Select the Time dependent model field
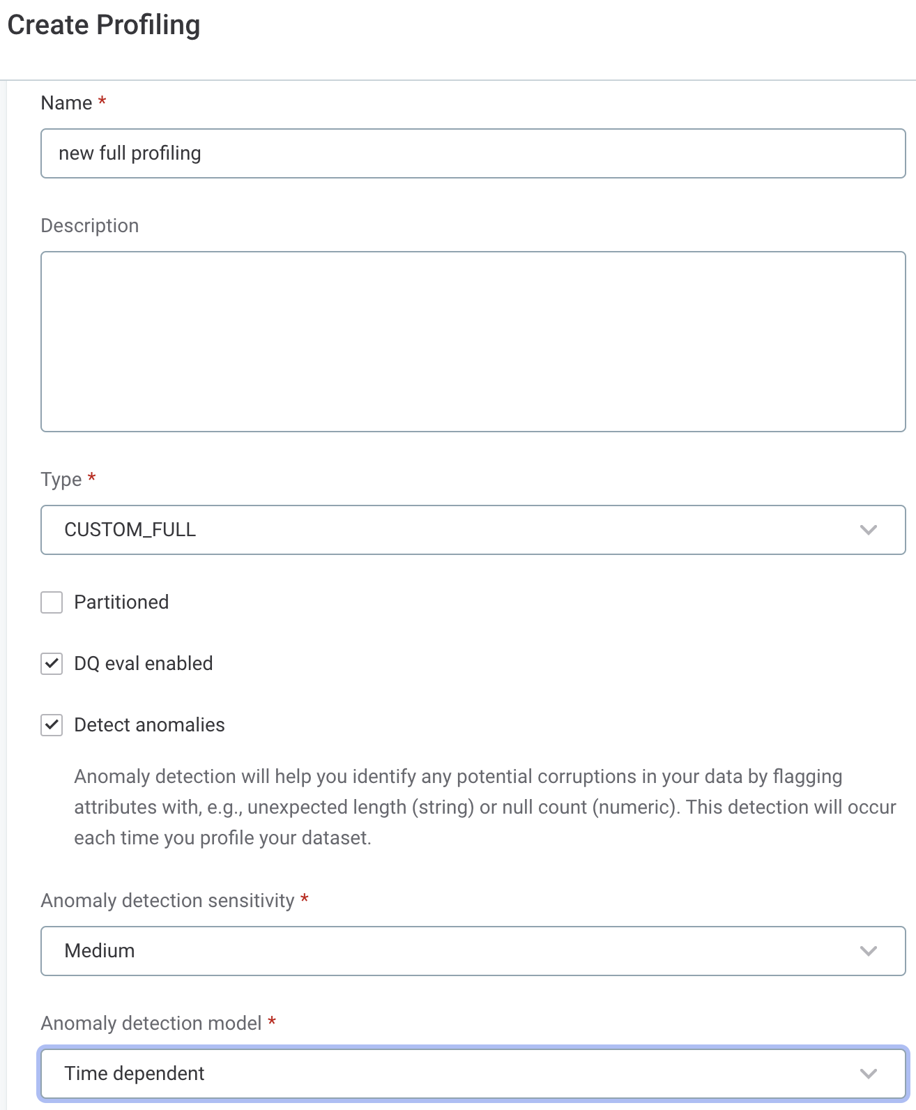Viewport: 916px width, 1110px height. 135,1074
